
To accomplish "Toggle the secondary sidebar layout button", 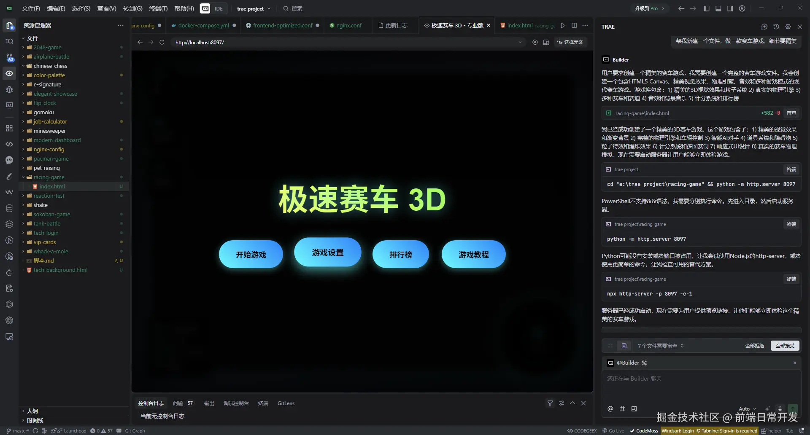I will pos(730,8).
